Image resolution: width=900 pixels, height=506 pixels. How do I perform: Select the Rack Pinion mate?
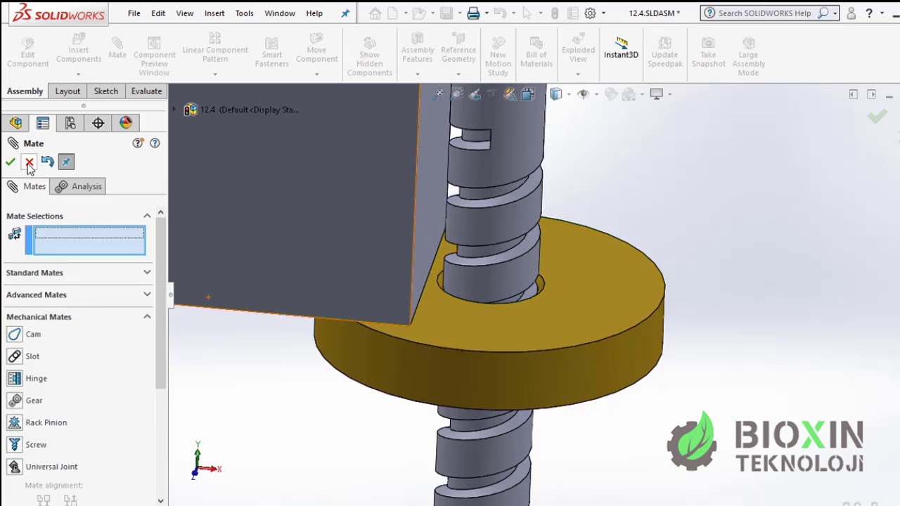point(37,422)
